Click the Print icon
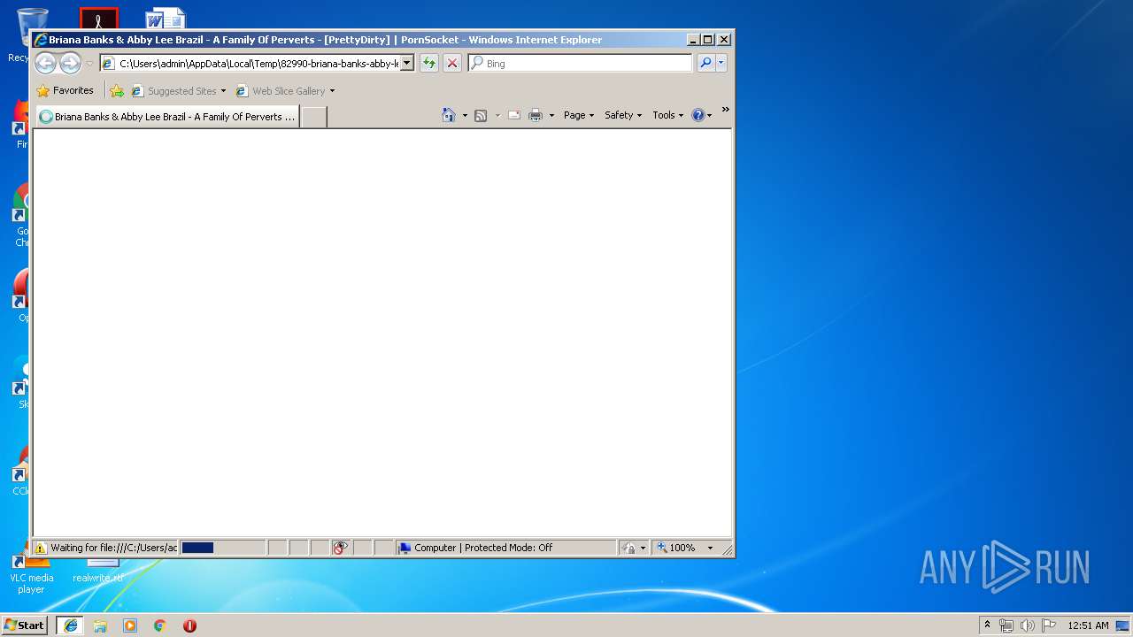1133x637 pixels. 536,115
